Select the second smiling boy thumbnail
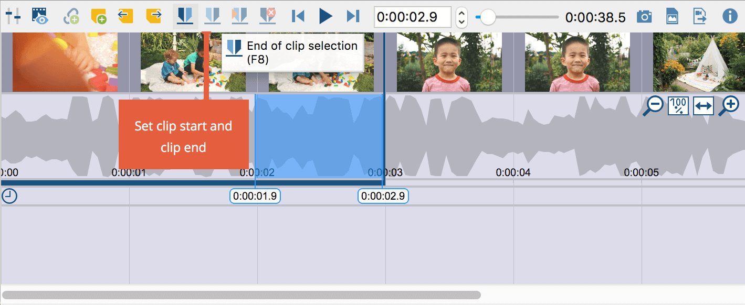This screenshot has width=745, height=305. click(x=578, y=62)
